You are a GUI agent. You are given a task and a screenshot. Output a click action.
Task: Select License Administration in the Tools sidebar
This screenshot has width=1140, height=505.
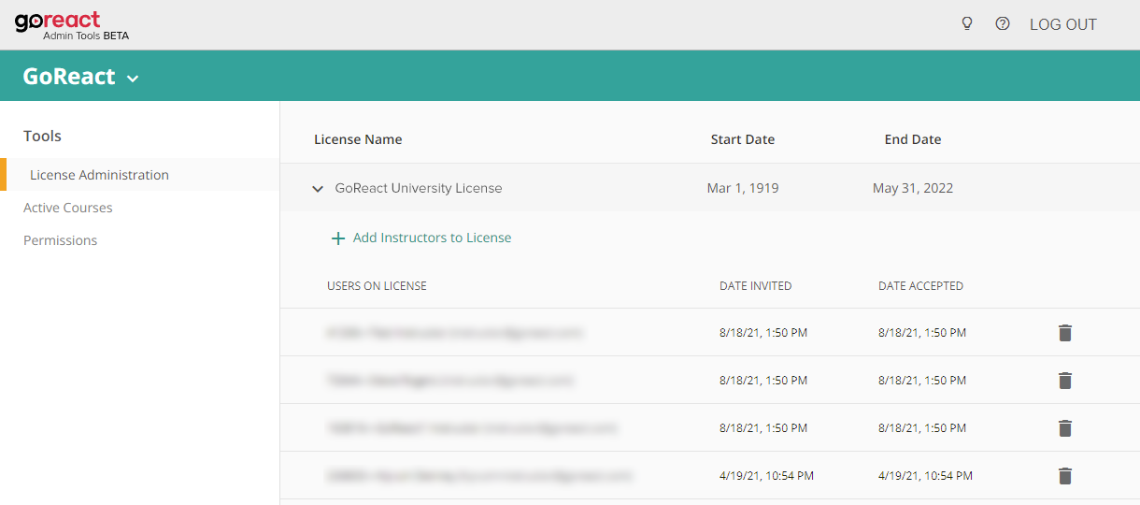tap(99, 175)
